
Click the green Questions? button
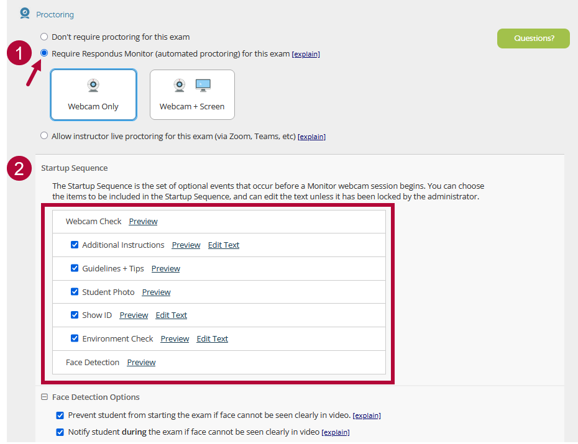pyautogui.click(x=533, y=39)
